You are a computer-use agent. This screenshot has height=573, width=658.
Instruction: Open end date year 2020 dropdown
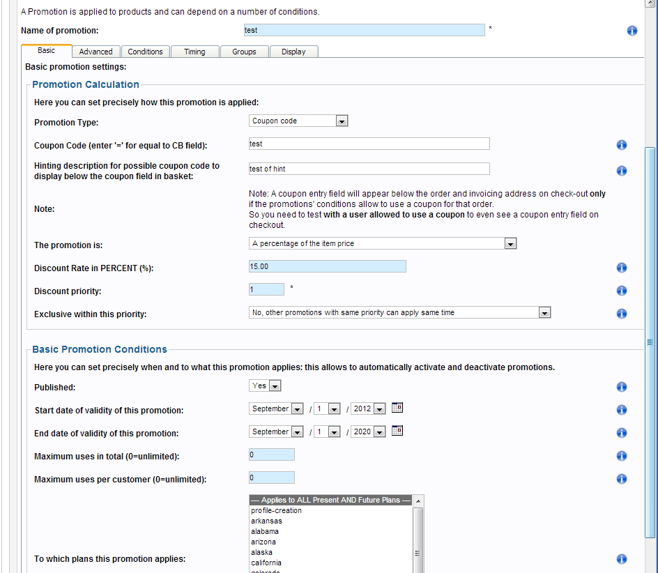pos(368,432)
